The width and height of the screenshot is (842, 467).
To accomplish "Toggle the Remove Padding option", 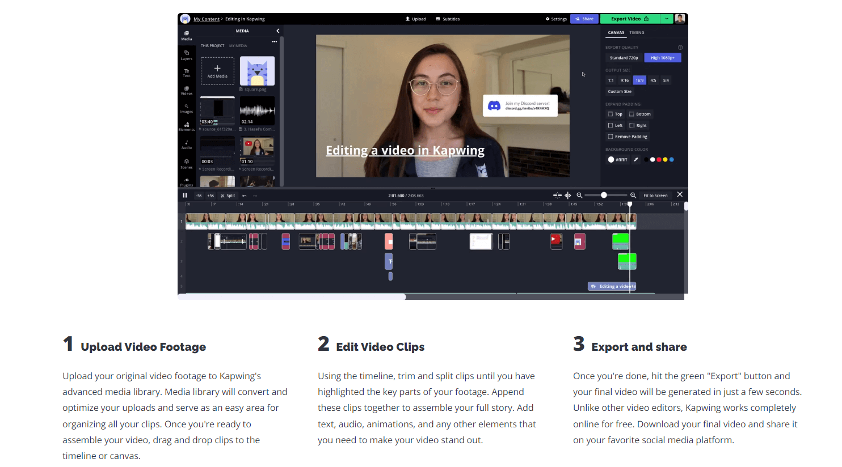I will click(x=611, y=137).
